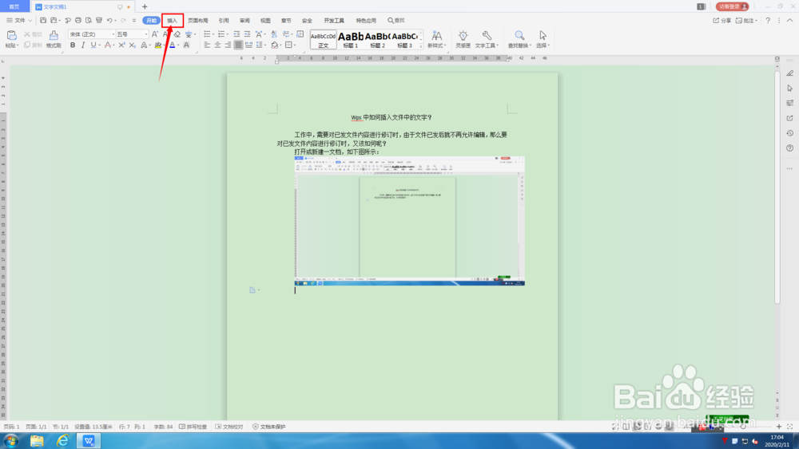Click the Sort icon in paragraph group
Viewport: 799px width, 449px height.
click(x=274, y=34)
